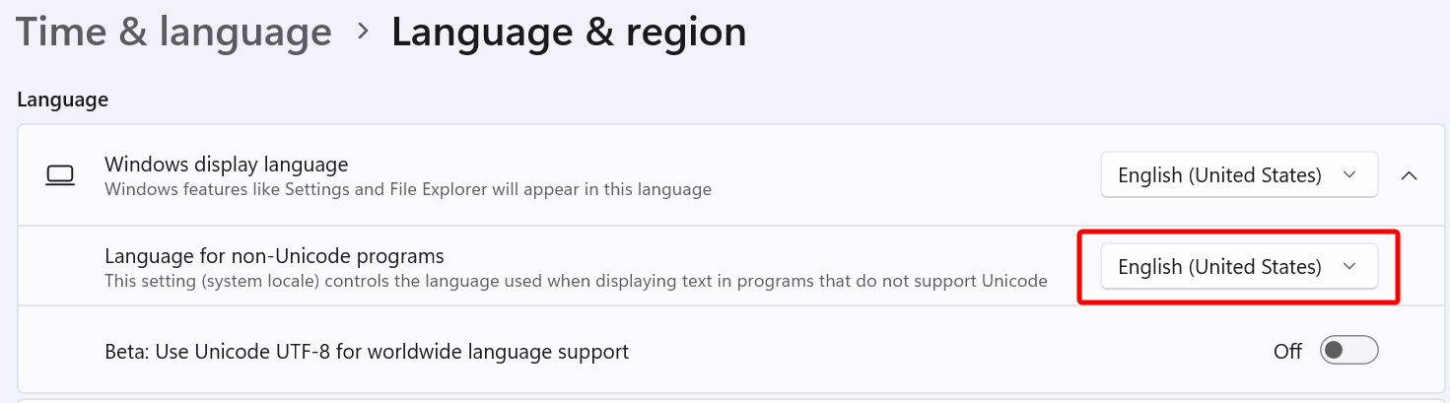Click the Language & region page title
Viewport: 1450px width, 403px height.
(x=569, y=33)
